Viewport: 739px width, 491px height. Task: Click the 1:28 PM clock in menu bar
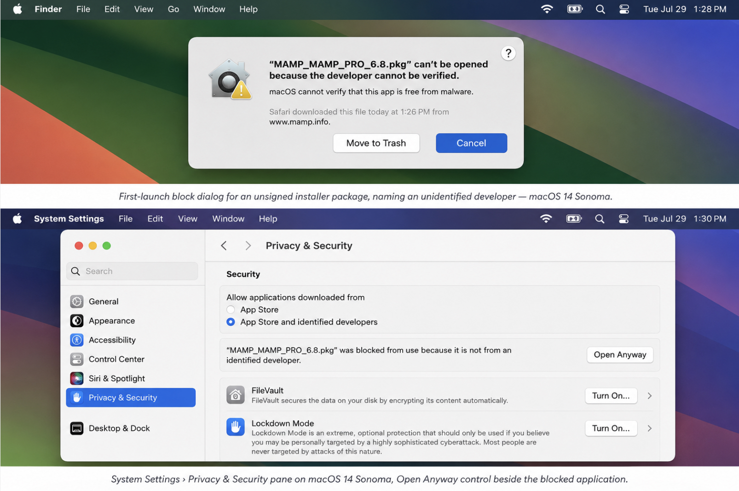click(710, 9)
